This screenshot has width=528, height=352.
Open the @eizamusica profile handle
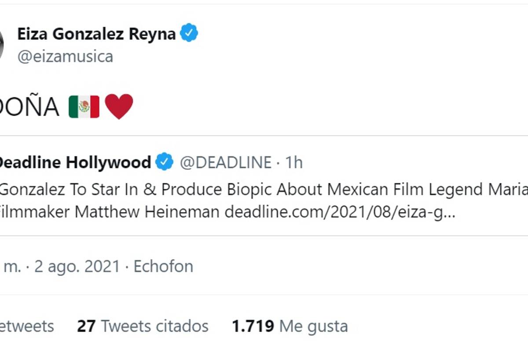click(65, 56)
